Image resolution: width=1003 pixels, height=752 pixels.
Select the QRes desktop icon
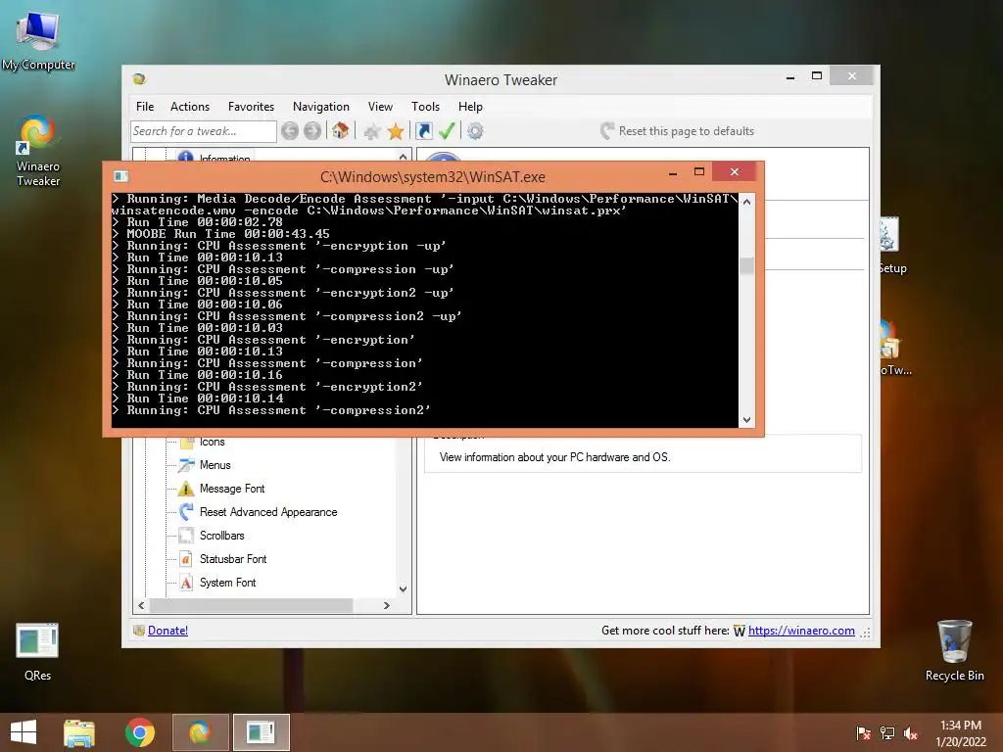click(37, 652)
